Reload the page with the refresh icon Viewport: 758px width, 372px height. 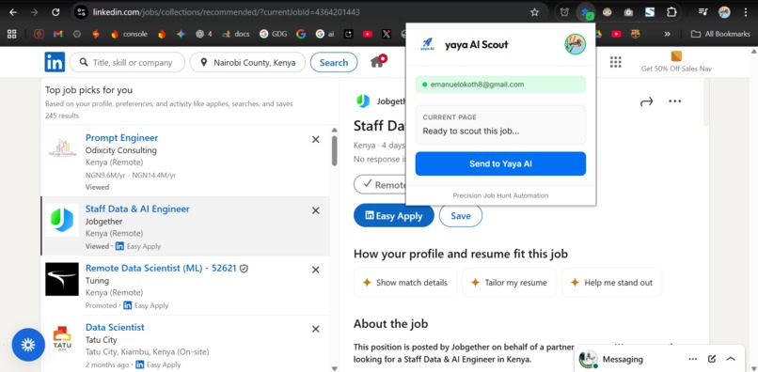pyautogui.click(x=55, y=12)
